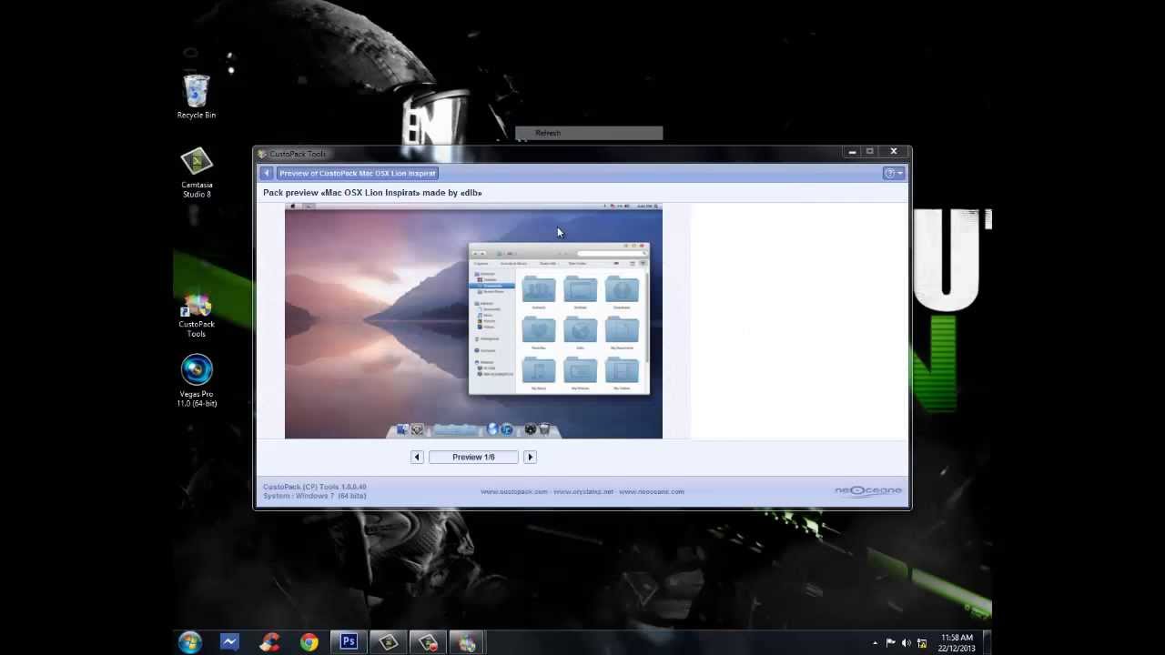
Task: Open the clock showing 11:58 AM
Action: click(x=957, y=643)
